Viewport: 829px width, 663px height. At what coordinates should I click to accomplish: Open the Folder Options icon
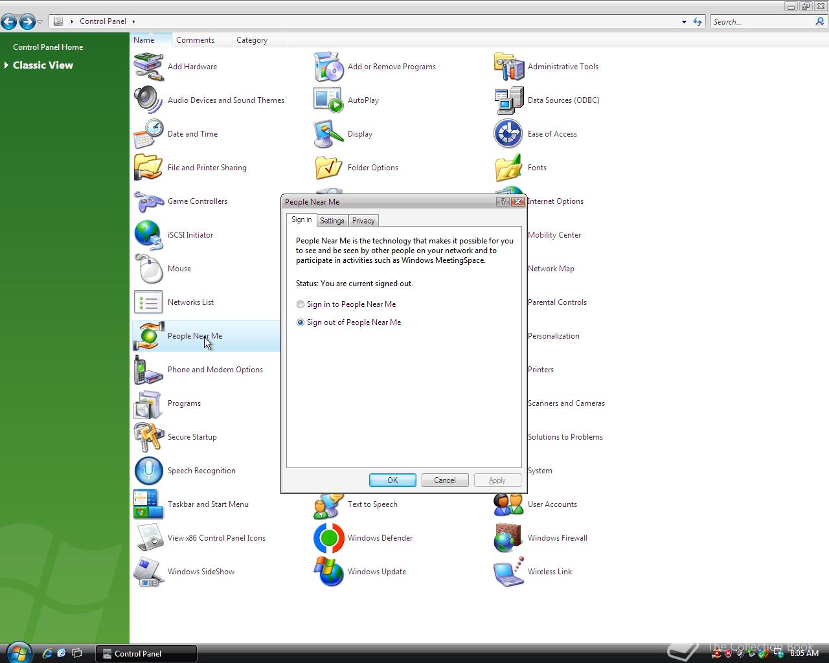coord(328,168)
